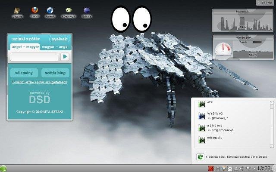
Task: Click the topmost avatar in friends list
Action: (x=202, y=104)
